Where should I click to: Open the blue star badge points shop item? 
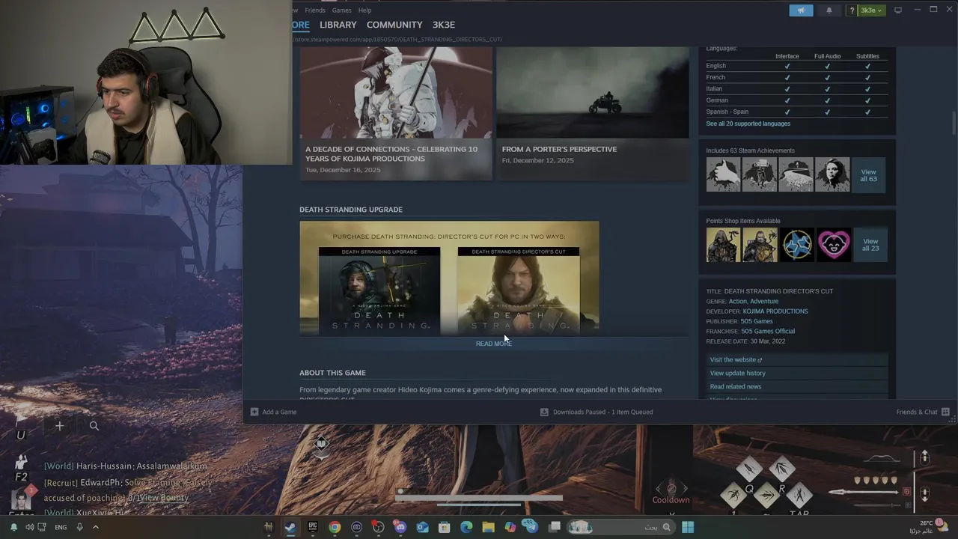[x=796, y=245]
